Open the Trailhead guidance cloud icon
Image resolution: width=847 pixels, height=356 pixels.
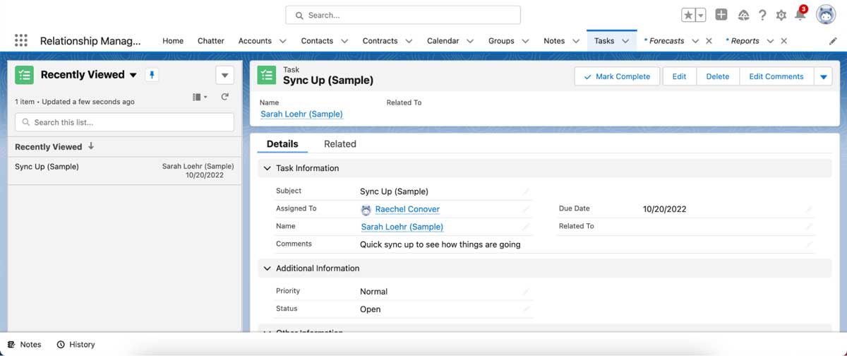coord(743,16)
